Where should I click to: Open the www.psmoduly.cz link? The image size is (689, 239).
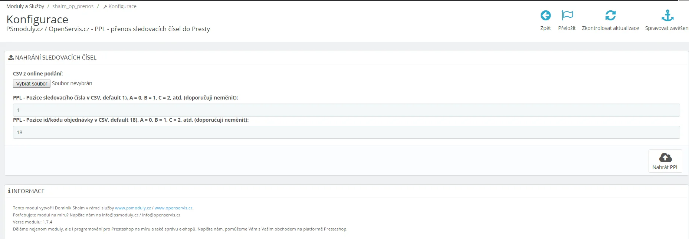click(x=133, y=208)
